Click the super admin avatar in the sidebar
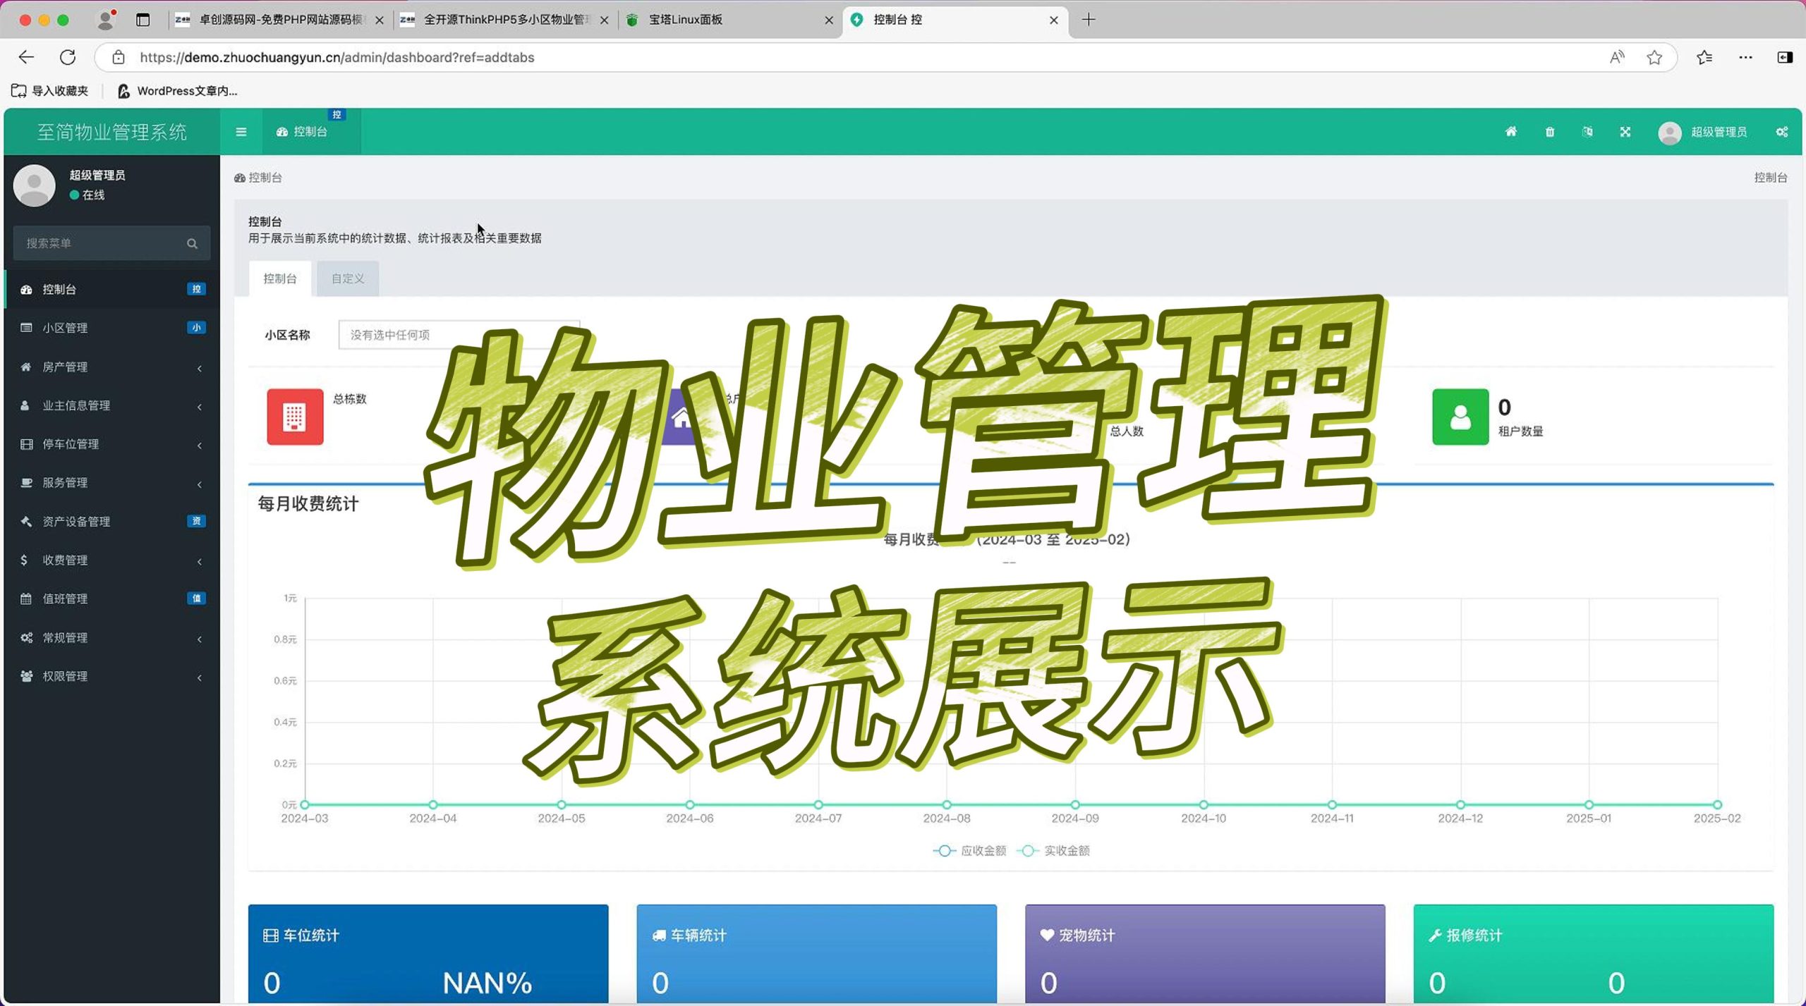 (x=34, y=185)
